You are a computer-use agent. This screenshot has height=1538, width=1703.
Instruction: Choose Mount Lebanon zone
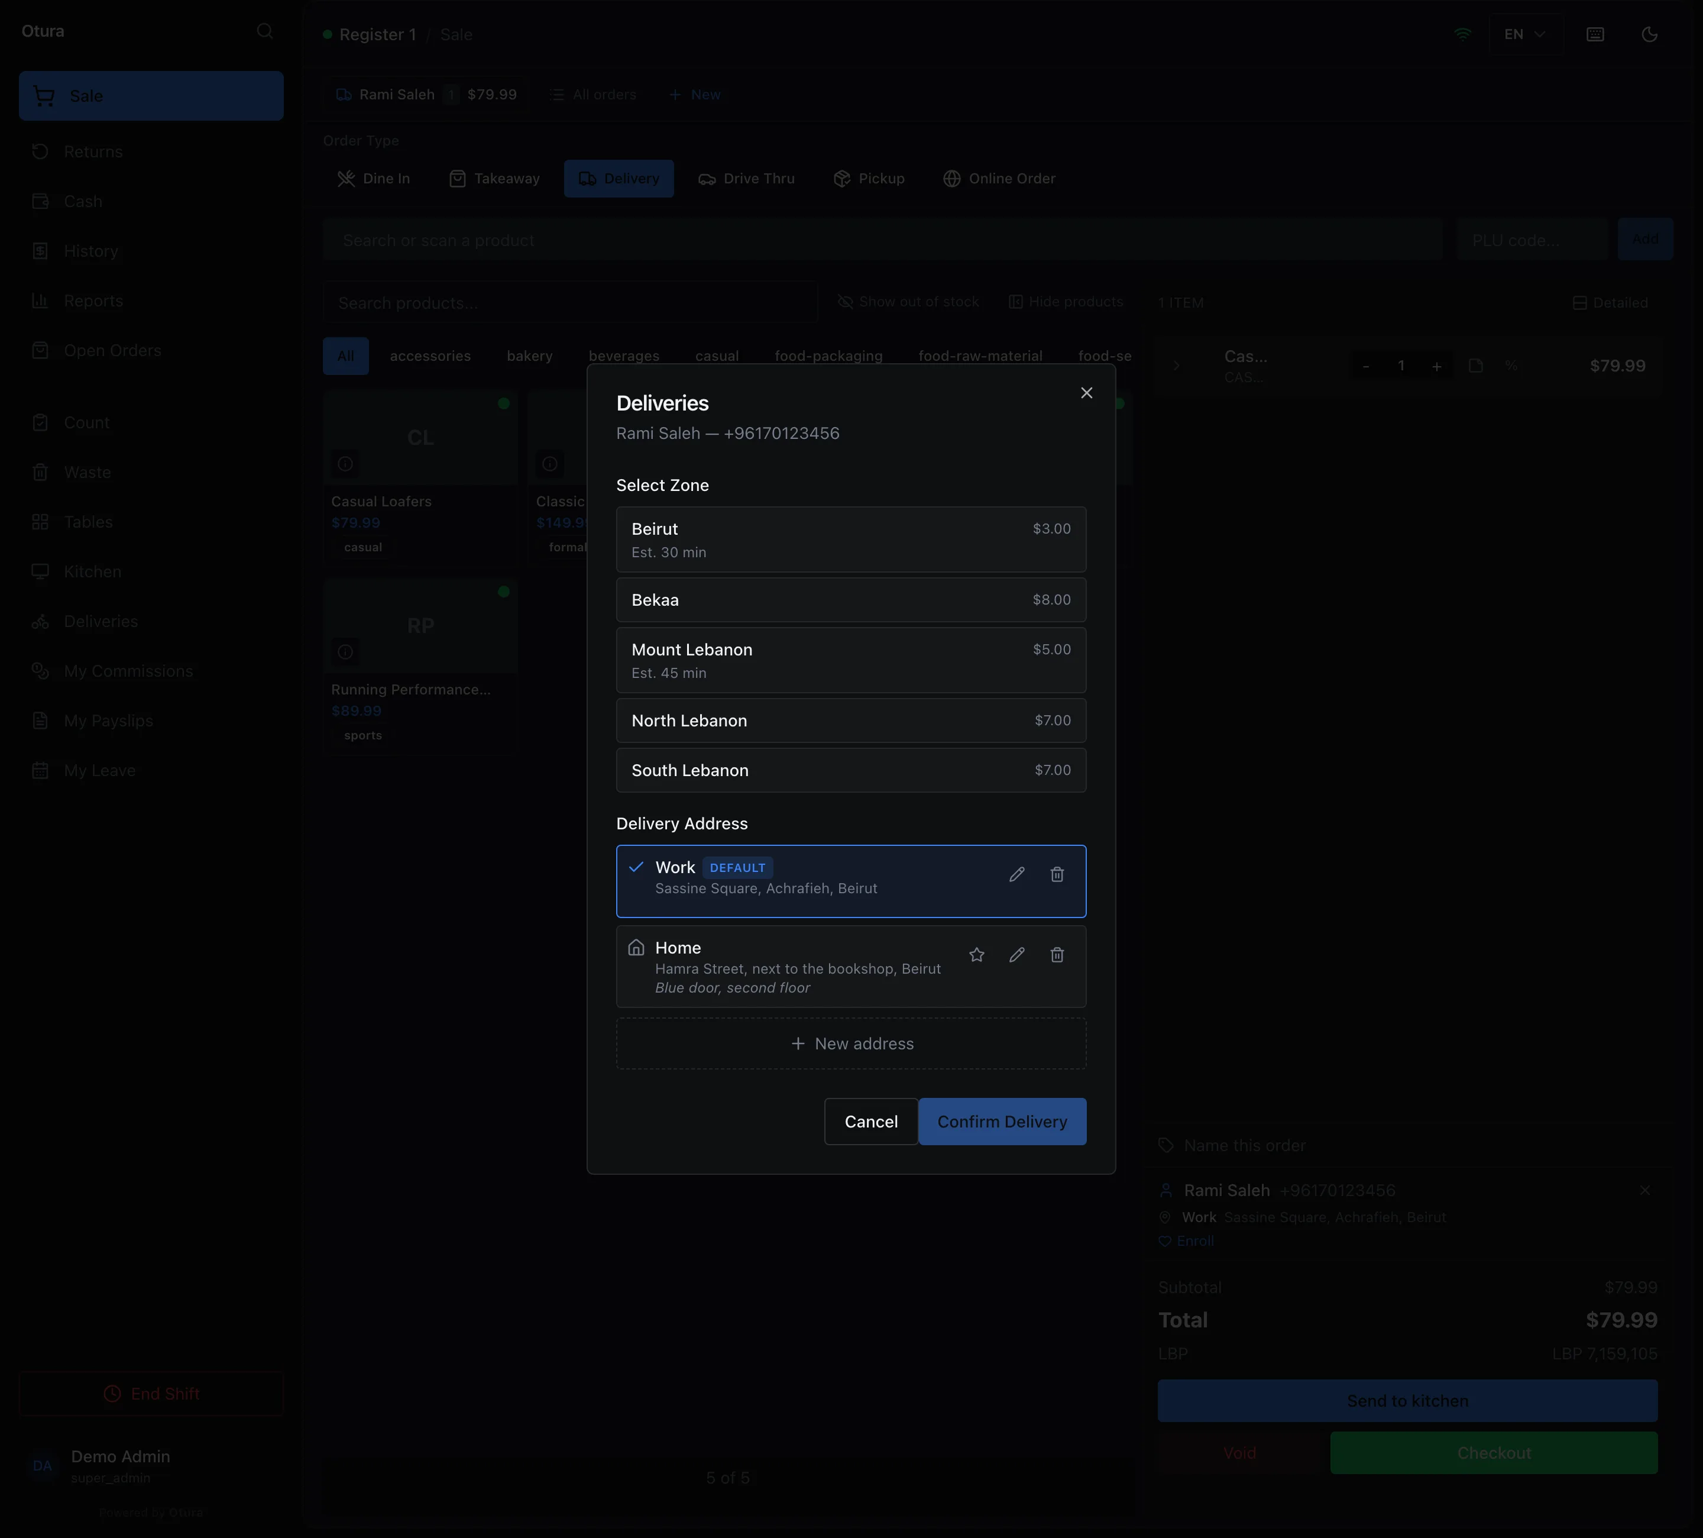(851, 661)
